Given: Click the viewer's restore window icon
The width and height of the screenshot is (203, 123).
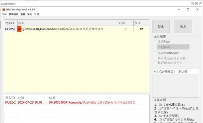Looking at the screenshot, I should (x=197, y=4).
